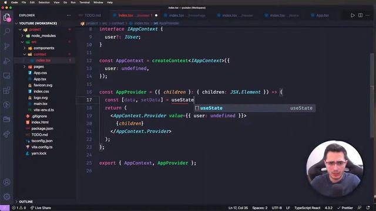Open App.tsx in the explorer
Screen dimensions: 376x211
(x=40, y=79)
